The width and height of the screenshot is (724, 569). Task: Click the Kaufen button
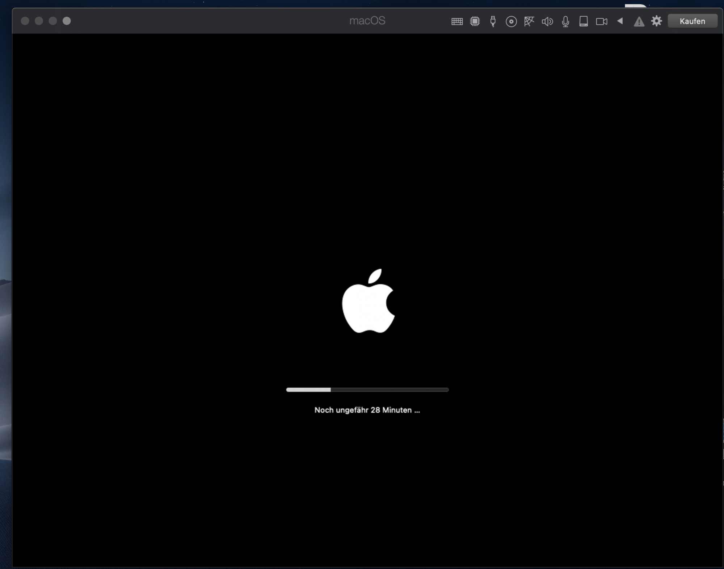pyautogui.click(x=692, y=21)
